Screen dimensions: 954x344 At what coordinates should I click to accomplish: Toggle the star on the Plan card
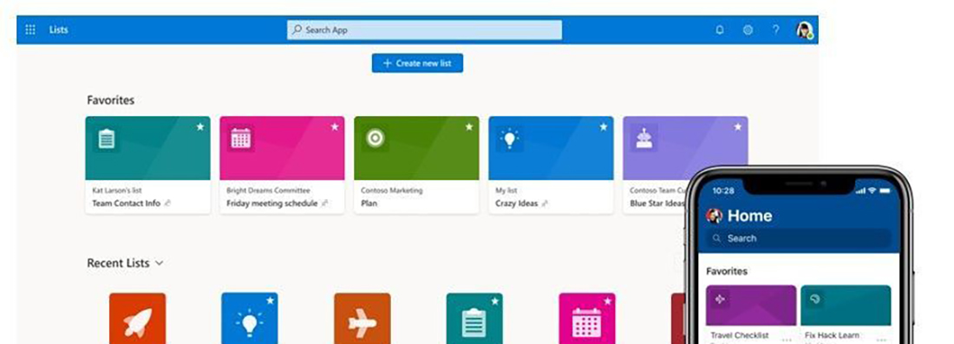click(x=469, y=127)
